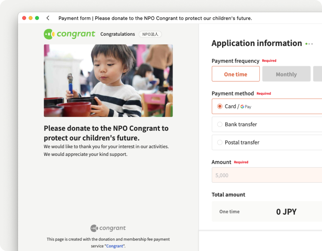Click the Congratulations organization name
This screenshot has height=251, width=322.
118,34
